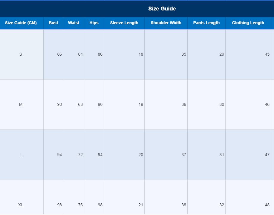The height and width of the screenshot is (215, 274).
Task: Click Shoulder Width "37" in the L row
Action: point(184,155)
